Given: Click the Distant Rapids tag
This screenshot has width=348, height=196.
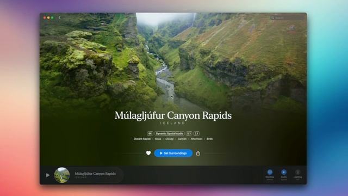Looking at the screenshot, I should pyautogui.click(x=142, y=139).
